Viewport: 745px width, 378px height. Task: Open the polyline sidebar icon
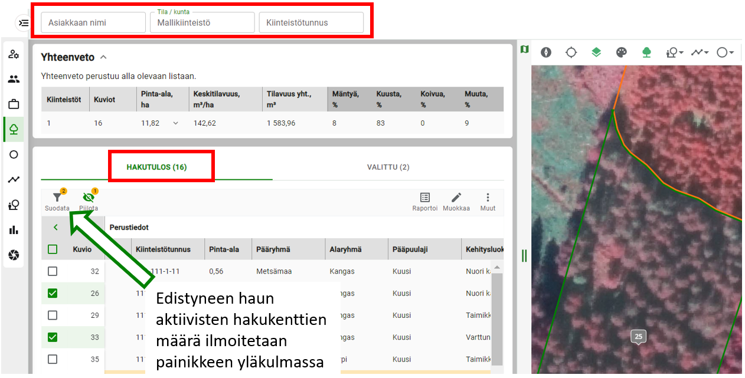pos(14,180)
